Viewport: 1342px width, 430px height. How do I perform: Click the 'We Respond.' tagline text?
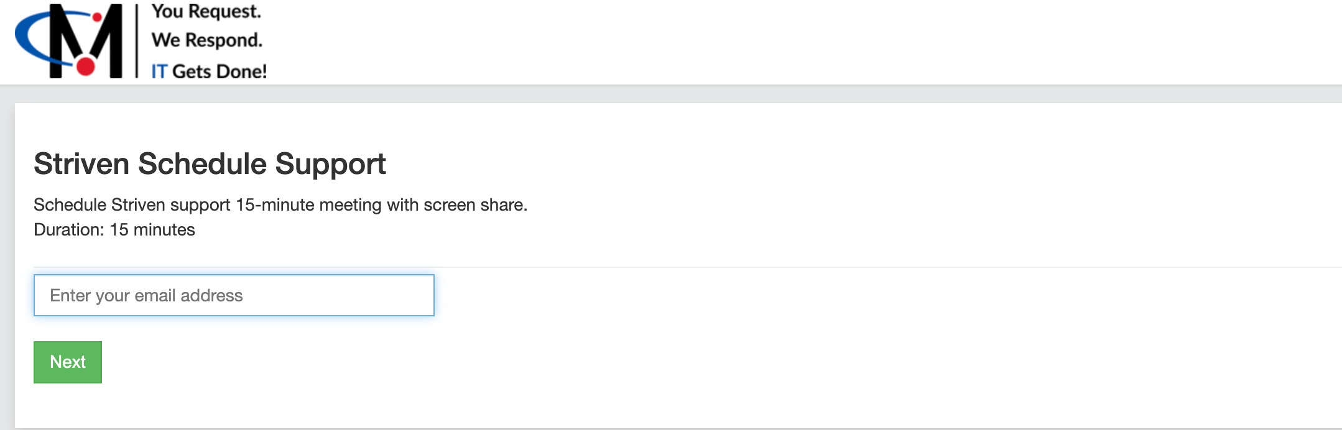point(208,41)
